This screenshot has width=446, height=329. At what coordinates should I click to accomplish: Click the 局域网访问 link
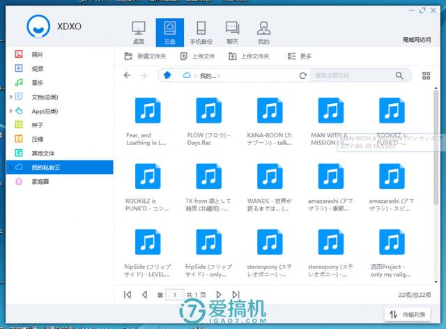[417, 40]
